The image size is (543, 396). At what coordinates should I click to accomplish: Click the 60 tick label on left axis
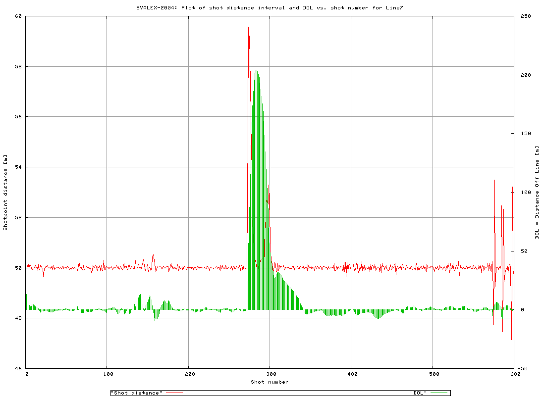(17, 16)
